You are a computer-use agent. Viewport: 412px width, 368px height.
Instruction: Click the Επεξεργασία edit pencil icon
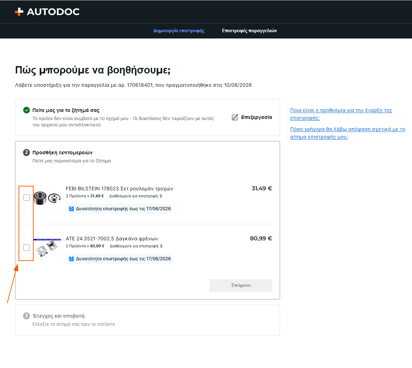pyautogui.click(x=235, y=117)
